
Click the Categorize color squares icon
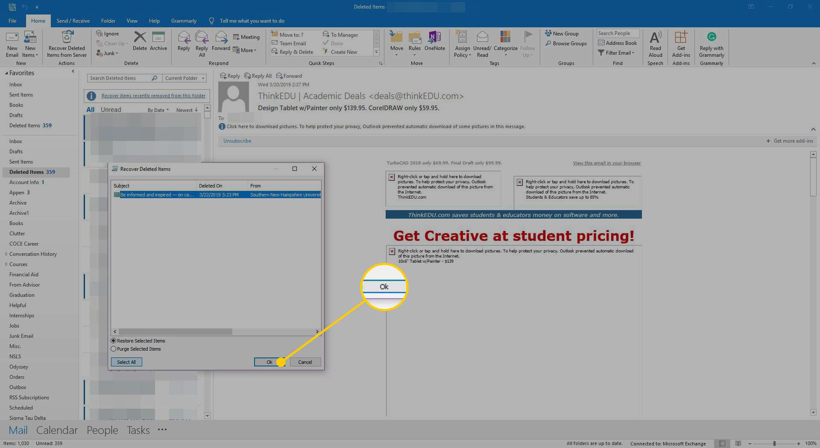click(x=505, y=37)
